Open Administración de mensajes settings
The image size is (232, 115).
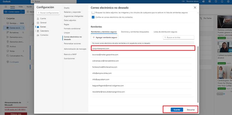pyautogui.click(x=75, y=49)
